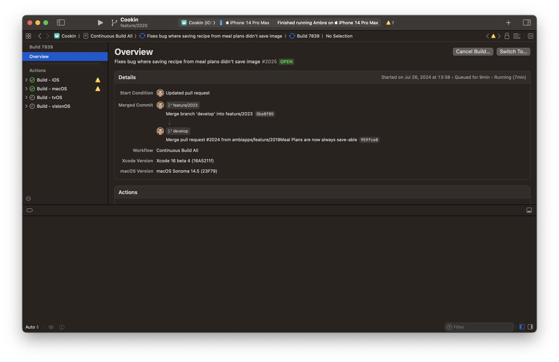Open the No Selection jump bar item
This screenshot has width=559, height=362.
tap(339, 36)
